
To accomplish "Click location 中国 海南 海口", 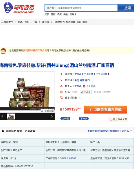I will click(82, 80).
